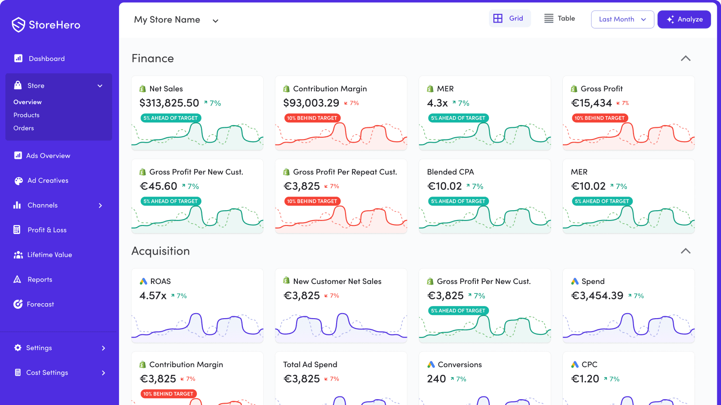
Task: Click Shopify icon beside Gross Profit Per Repeat Cust.
Action: point(287,172)
